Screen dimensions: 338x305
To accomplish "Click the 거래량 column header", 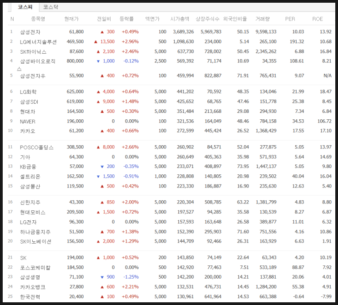I will point(262,19).
